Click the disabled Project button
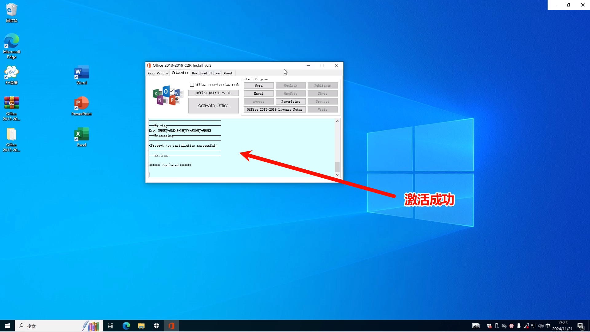Image resolution: width=590 pixels, height=332 pixels. pos(322,101)
